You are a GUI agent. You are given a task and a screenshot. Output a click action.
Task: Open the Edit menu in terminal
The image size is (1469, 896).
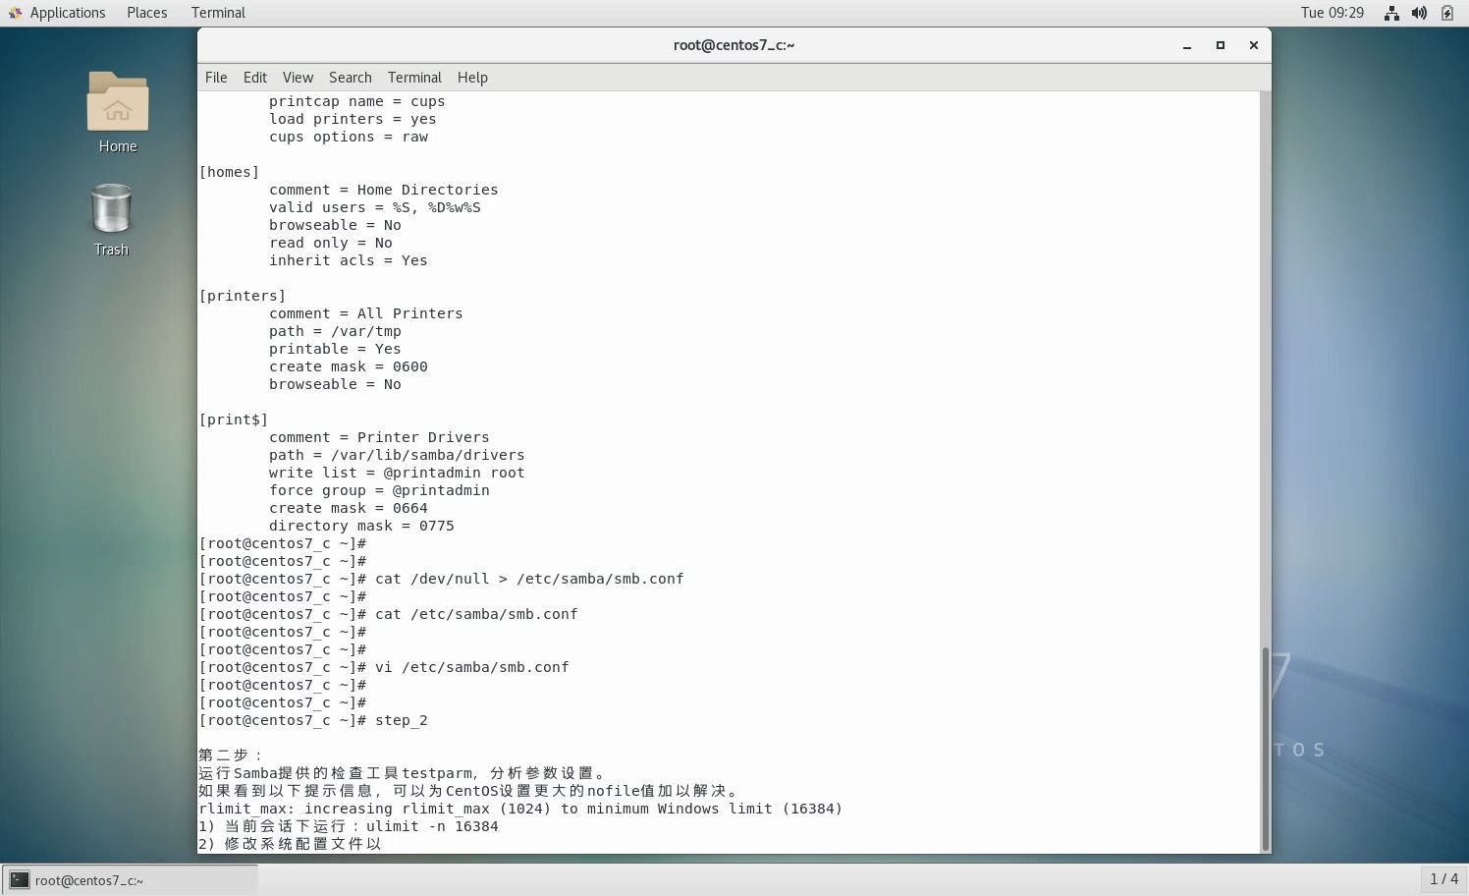coord(255,78)
